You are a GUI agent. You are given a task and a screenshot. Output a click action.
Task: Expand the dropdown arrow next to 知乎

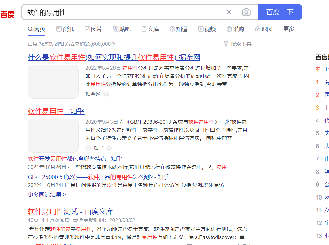tap(109, 148)
